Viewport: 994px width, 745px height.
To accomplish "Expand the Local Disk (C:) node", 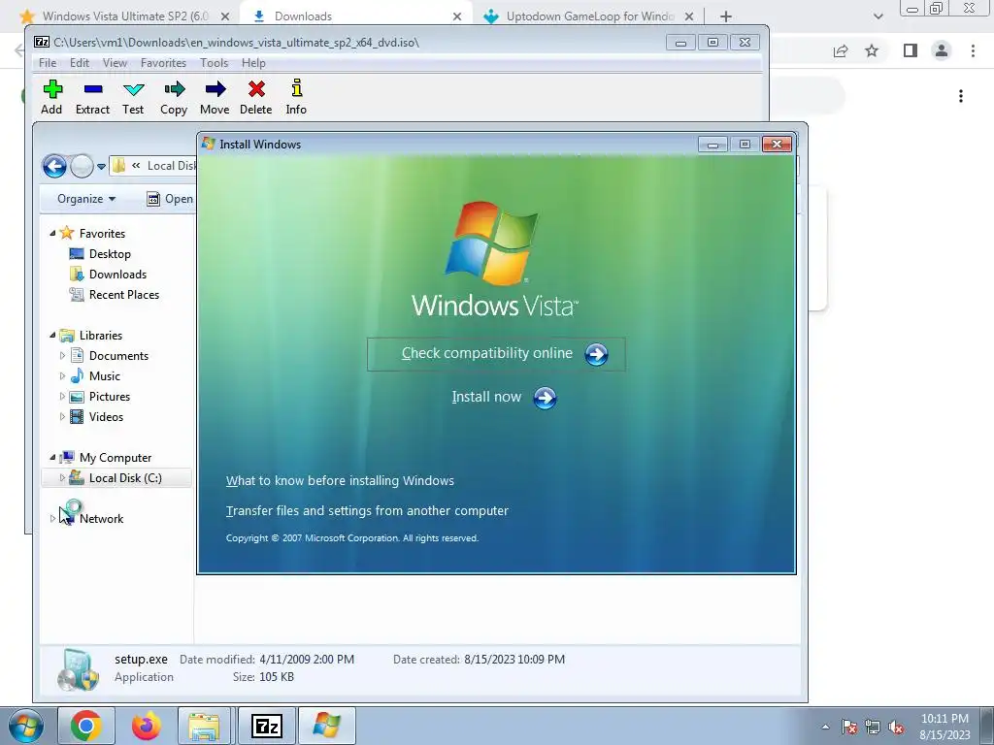I will coord(62,478).
